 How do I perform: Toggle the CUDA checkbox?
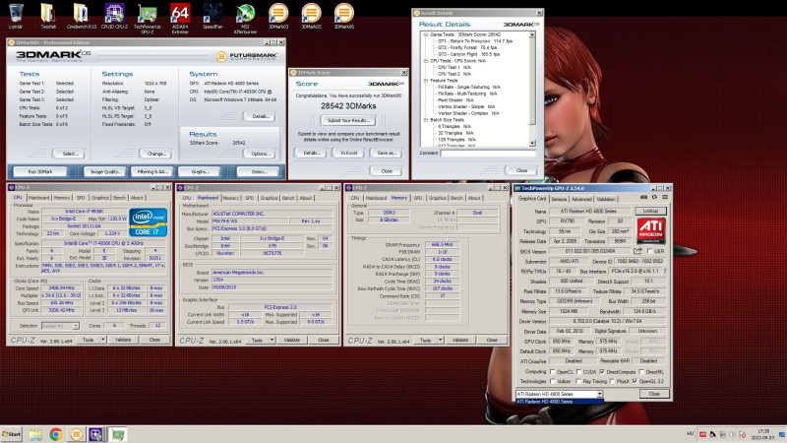coord(578,372)
